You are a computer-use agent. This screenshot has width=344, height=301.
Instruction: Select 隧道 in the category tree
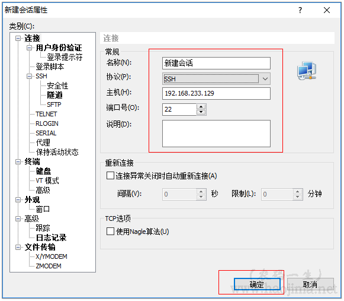54,95
